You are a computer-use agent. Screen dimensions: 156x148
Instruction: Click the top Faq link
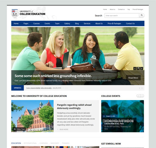pos(129,9)
